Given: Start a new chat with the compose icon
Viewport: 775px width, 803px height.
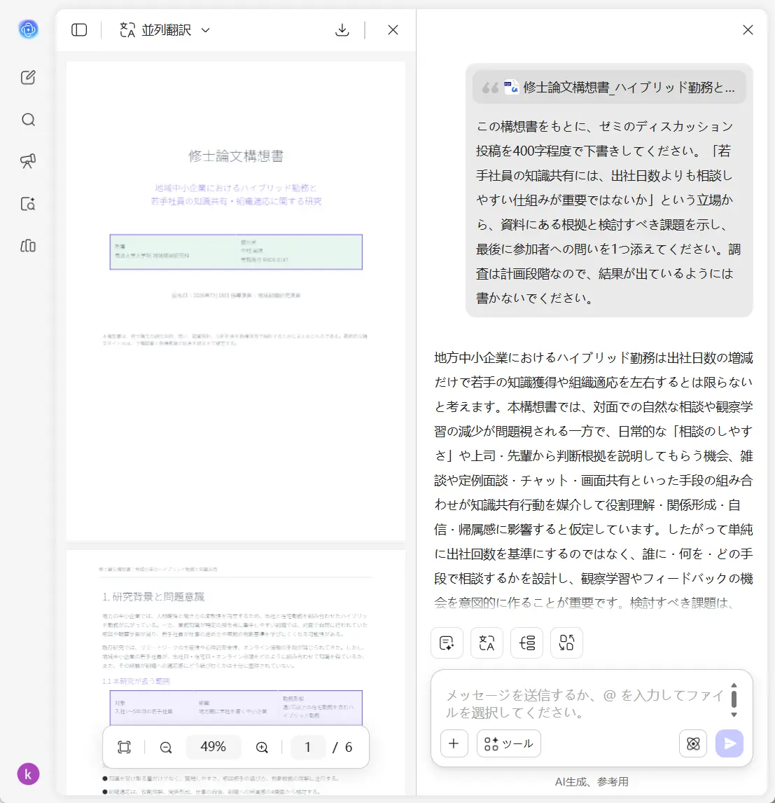Looking at the screenshot, I should [x=28, y=77].
